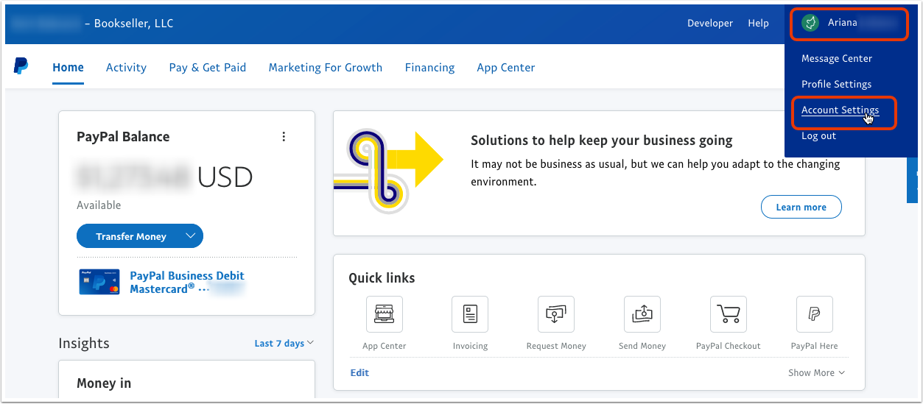Image resolution: width=923 pixels, height=404 pixels.
Task: Click Log out in the menu
Action: [x=818, y=136]
